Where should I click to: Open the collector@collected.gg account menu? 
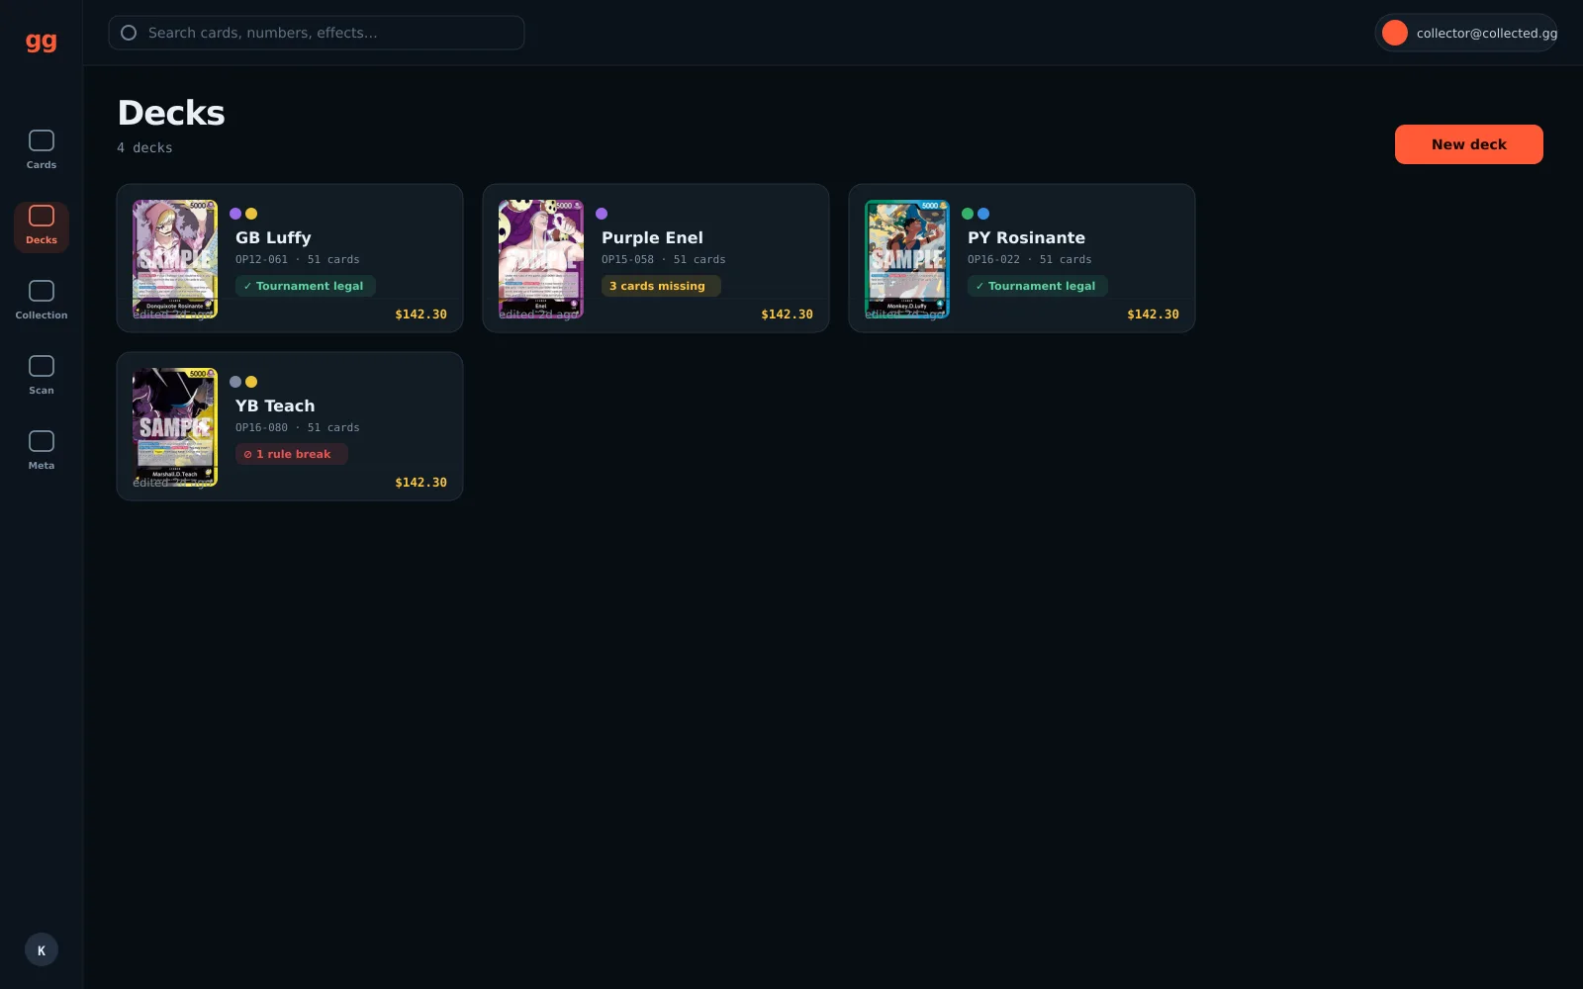tap(1466, 33)
